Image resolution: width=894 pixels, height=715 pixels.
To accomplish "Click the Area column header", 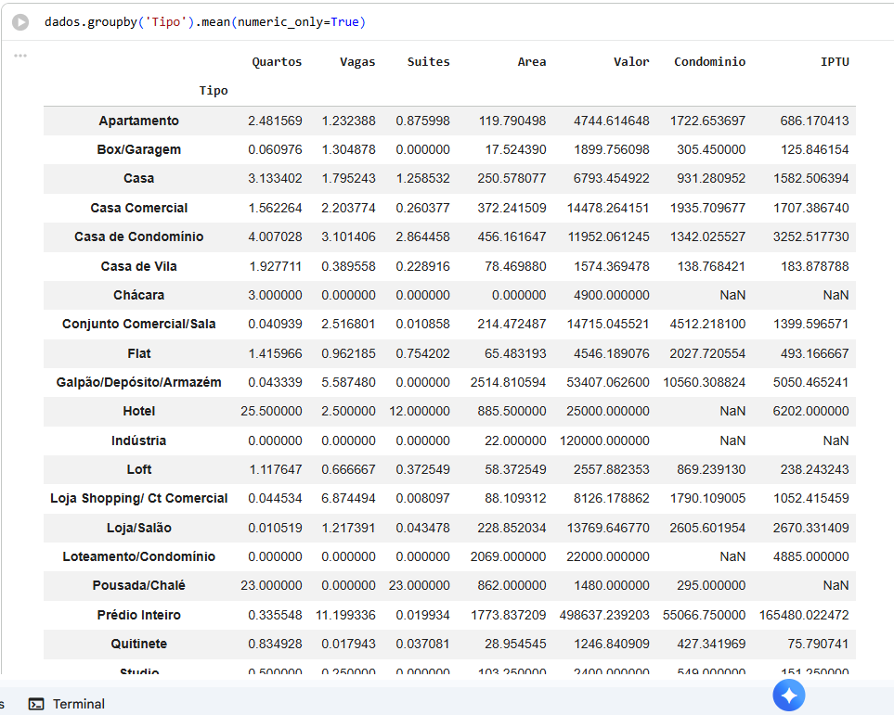I will (531, 61).
